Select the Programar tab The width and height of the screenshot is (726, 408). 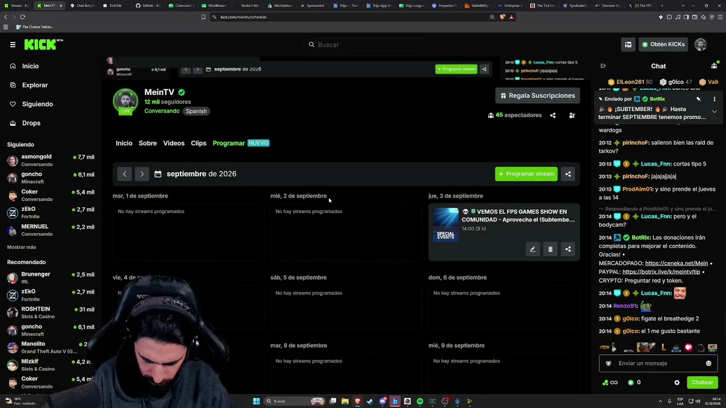229,143
